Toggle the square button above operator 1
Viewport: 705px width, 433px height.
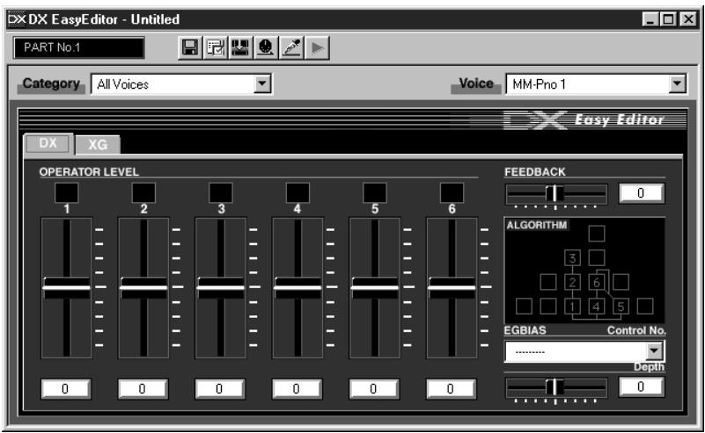[67, 193]
